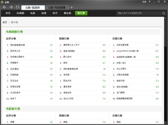Open the title bar dropdown menu arrow
Viewport: 168px width, 125px height.
tap(150, 2)
